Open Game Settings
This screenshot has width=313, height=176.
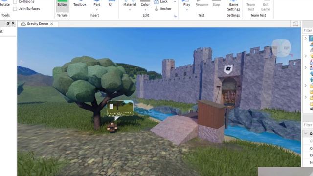[233, 5]
